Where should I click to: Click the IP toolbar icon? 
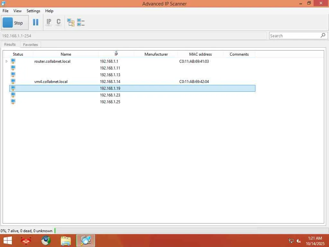[x=49, y=22]
